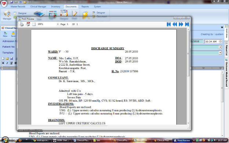This screenshot has width=229, height=143.
Task: Open the Inventory ribbon tab
Action: [x=56, y=7]
